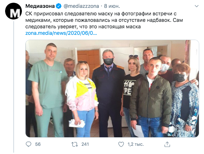
Task: Click the 56 replies count
Action: point(38,144)
